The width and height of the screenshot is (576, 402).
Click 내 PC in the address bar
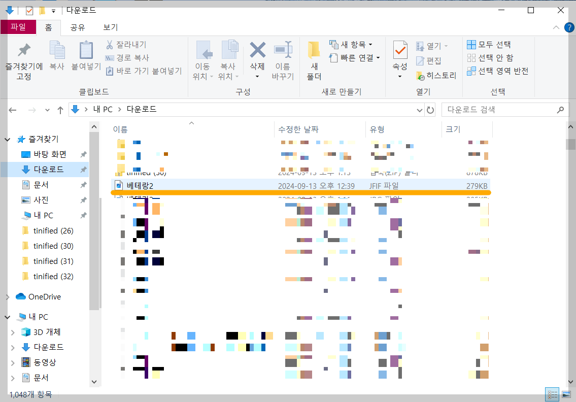click(103, 110)
